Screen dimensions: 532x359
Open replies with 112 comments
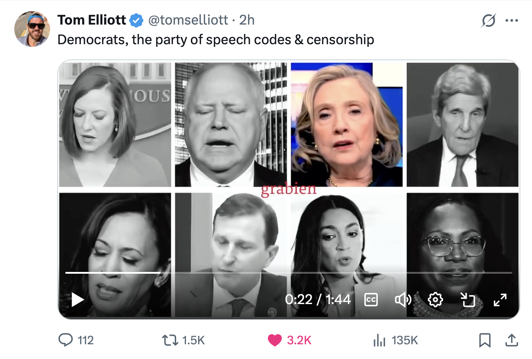76,340
